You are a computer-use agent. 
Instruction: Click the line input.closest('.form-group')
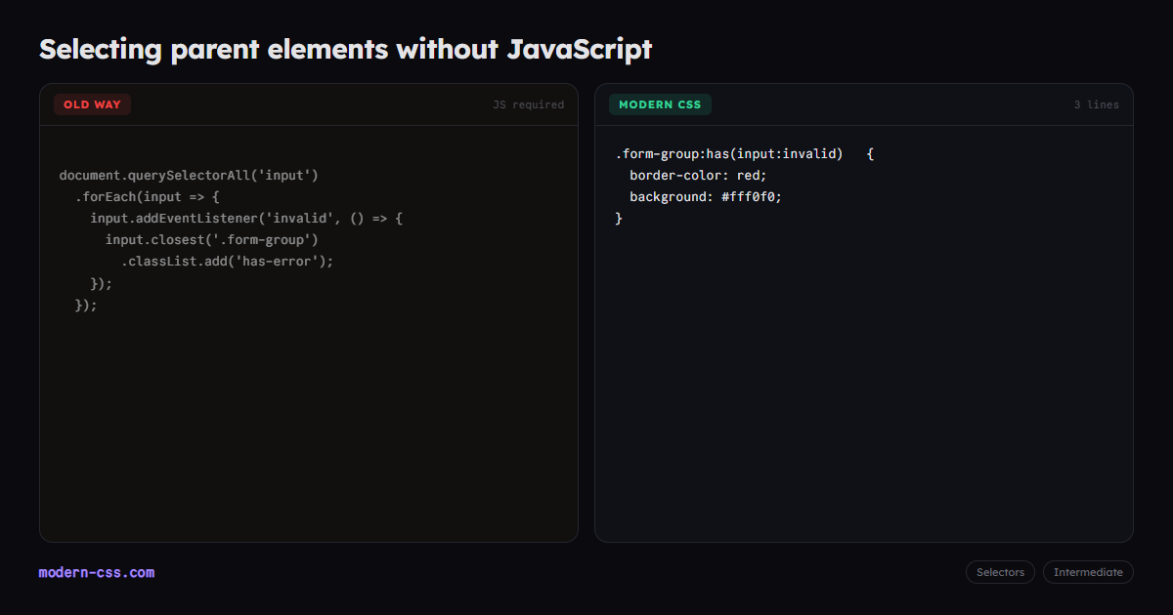(212, 240)
